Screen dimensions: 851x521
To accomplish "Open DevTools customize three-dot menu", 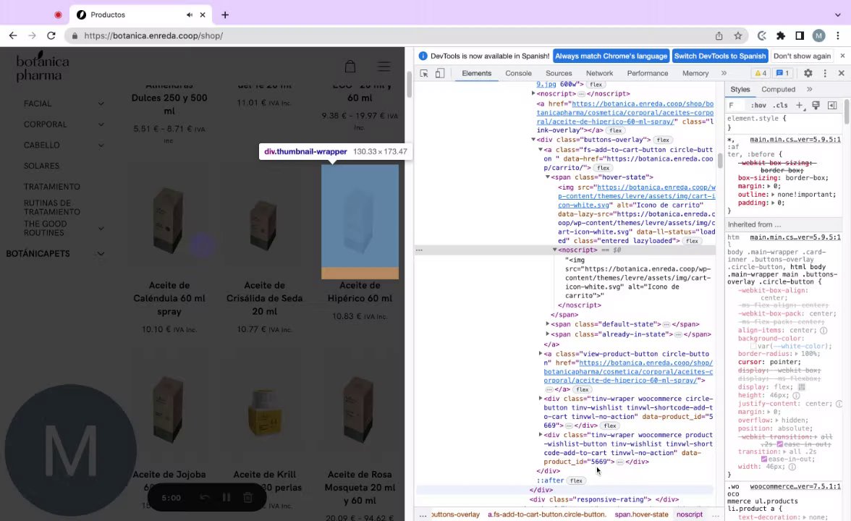I will click(x=825, y=73).
